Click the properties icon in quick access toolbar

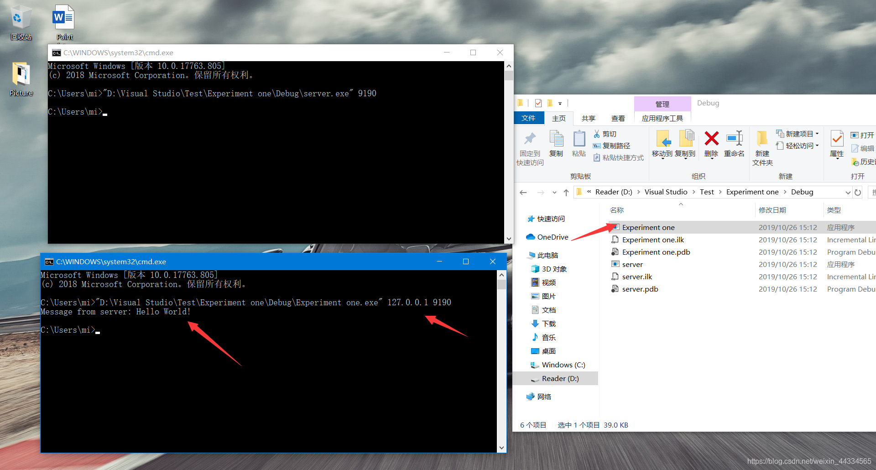click(x=538, y=103)
